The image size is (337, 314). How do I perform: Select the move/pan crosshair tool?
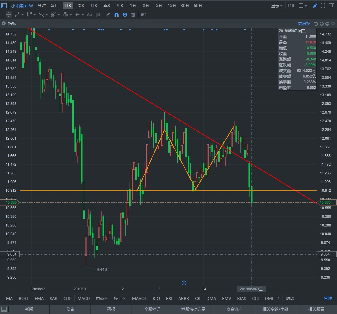click(x=9, y=15)
